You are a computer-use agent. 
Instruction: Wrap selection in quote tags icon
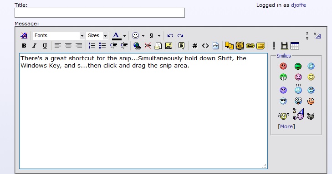coord(181,45)
